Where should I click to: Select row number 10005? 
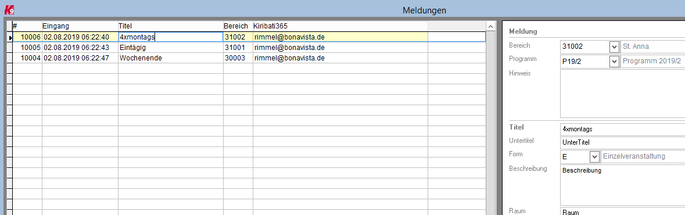click(27, 48)
